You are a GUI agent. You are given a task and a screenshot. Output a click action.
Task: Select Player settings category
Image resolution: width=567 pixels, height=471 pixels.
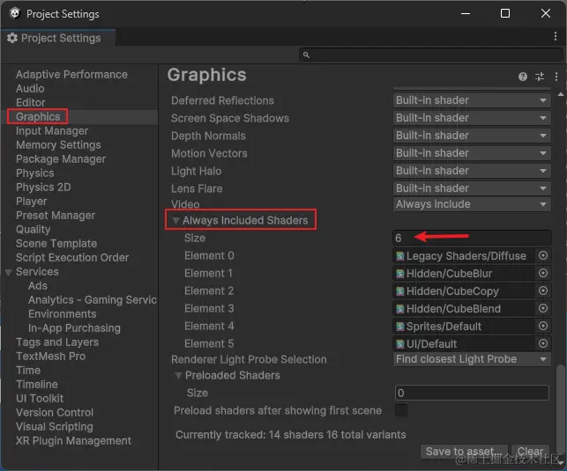point(32,202)
